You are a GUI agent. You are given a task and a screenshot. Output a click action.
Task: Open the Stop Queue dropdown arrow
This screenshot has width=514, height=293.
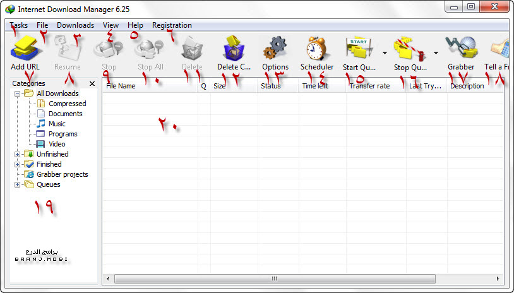click(436, 52)
